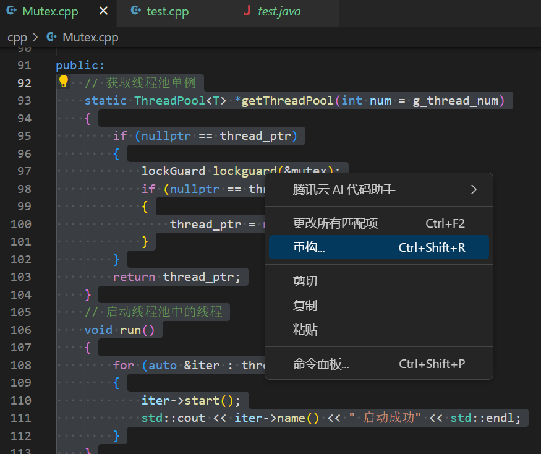The image size is (541, 454).
Task: Click the C++ file icon on test.cpp tab
Action: tap(135, 11)
